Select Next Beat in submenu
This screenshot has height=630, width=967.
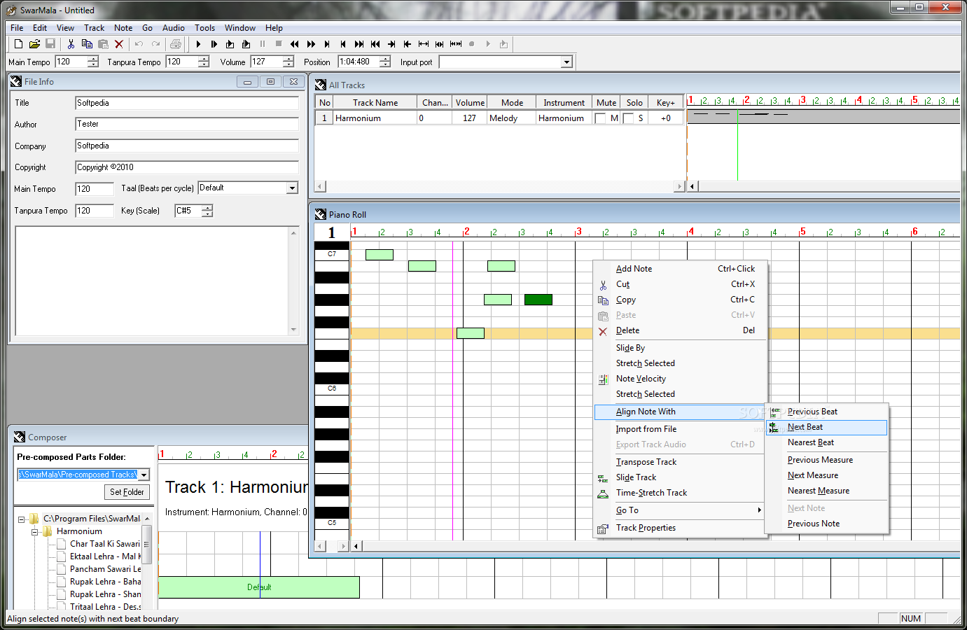(827, 427)
